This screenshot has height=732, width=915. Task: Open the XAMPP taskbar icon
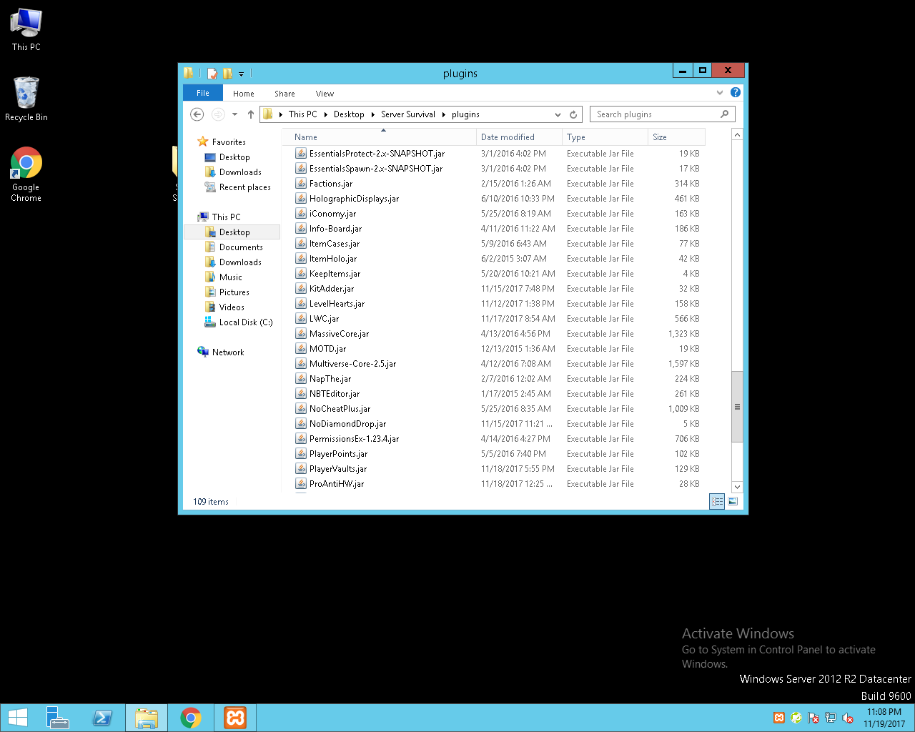(235, 718)
